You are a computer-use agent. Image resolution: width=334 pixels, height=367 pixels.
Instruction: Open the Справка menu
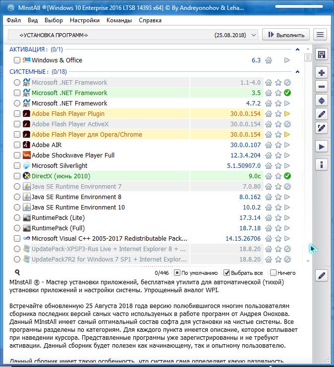pyautogui.click(x=150, y=20)
